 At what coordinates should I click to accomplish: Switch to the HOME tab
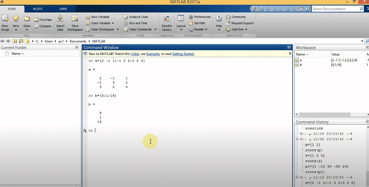(x=12, y=9)
